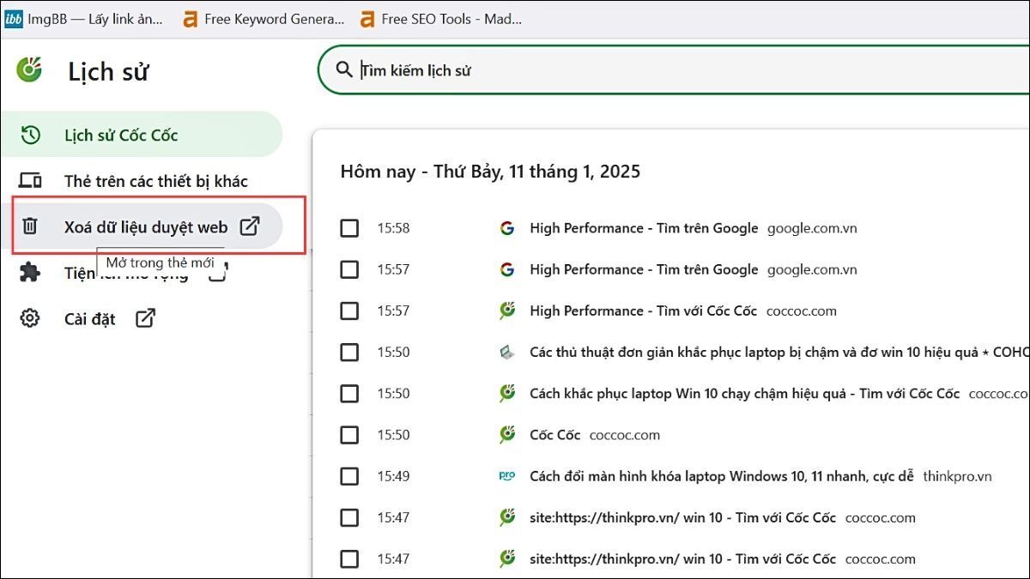Click the laptop favicon on the Các thủ thuật entry
The width and height of the screenshot is (1030, 579).
tap(507, 352)
